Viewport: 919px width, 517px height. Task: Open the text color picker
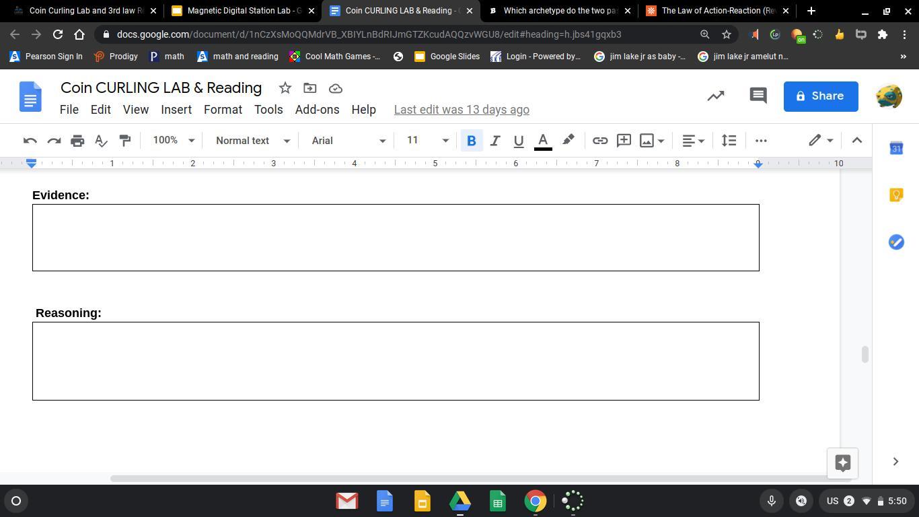543,141
